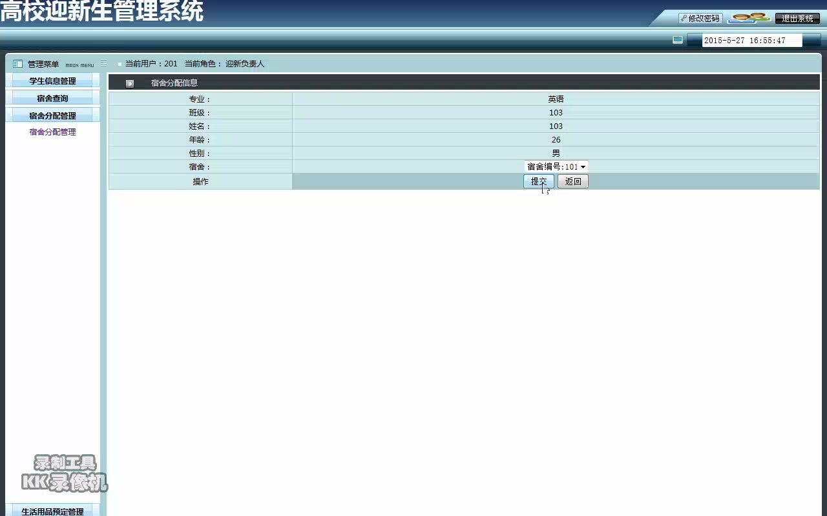The height and width of the screenshot is (516, 827).
Task: Click the play arrow icon before 宿舍分配信息 title
Action: coord(130,82)
